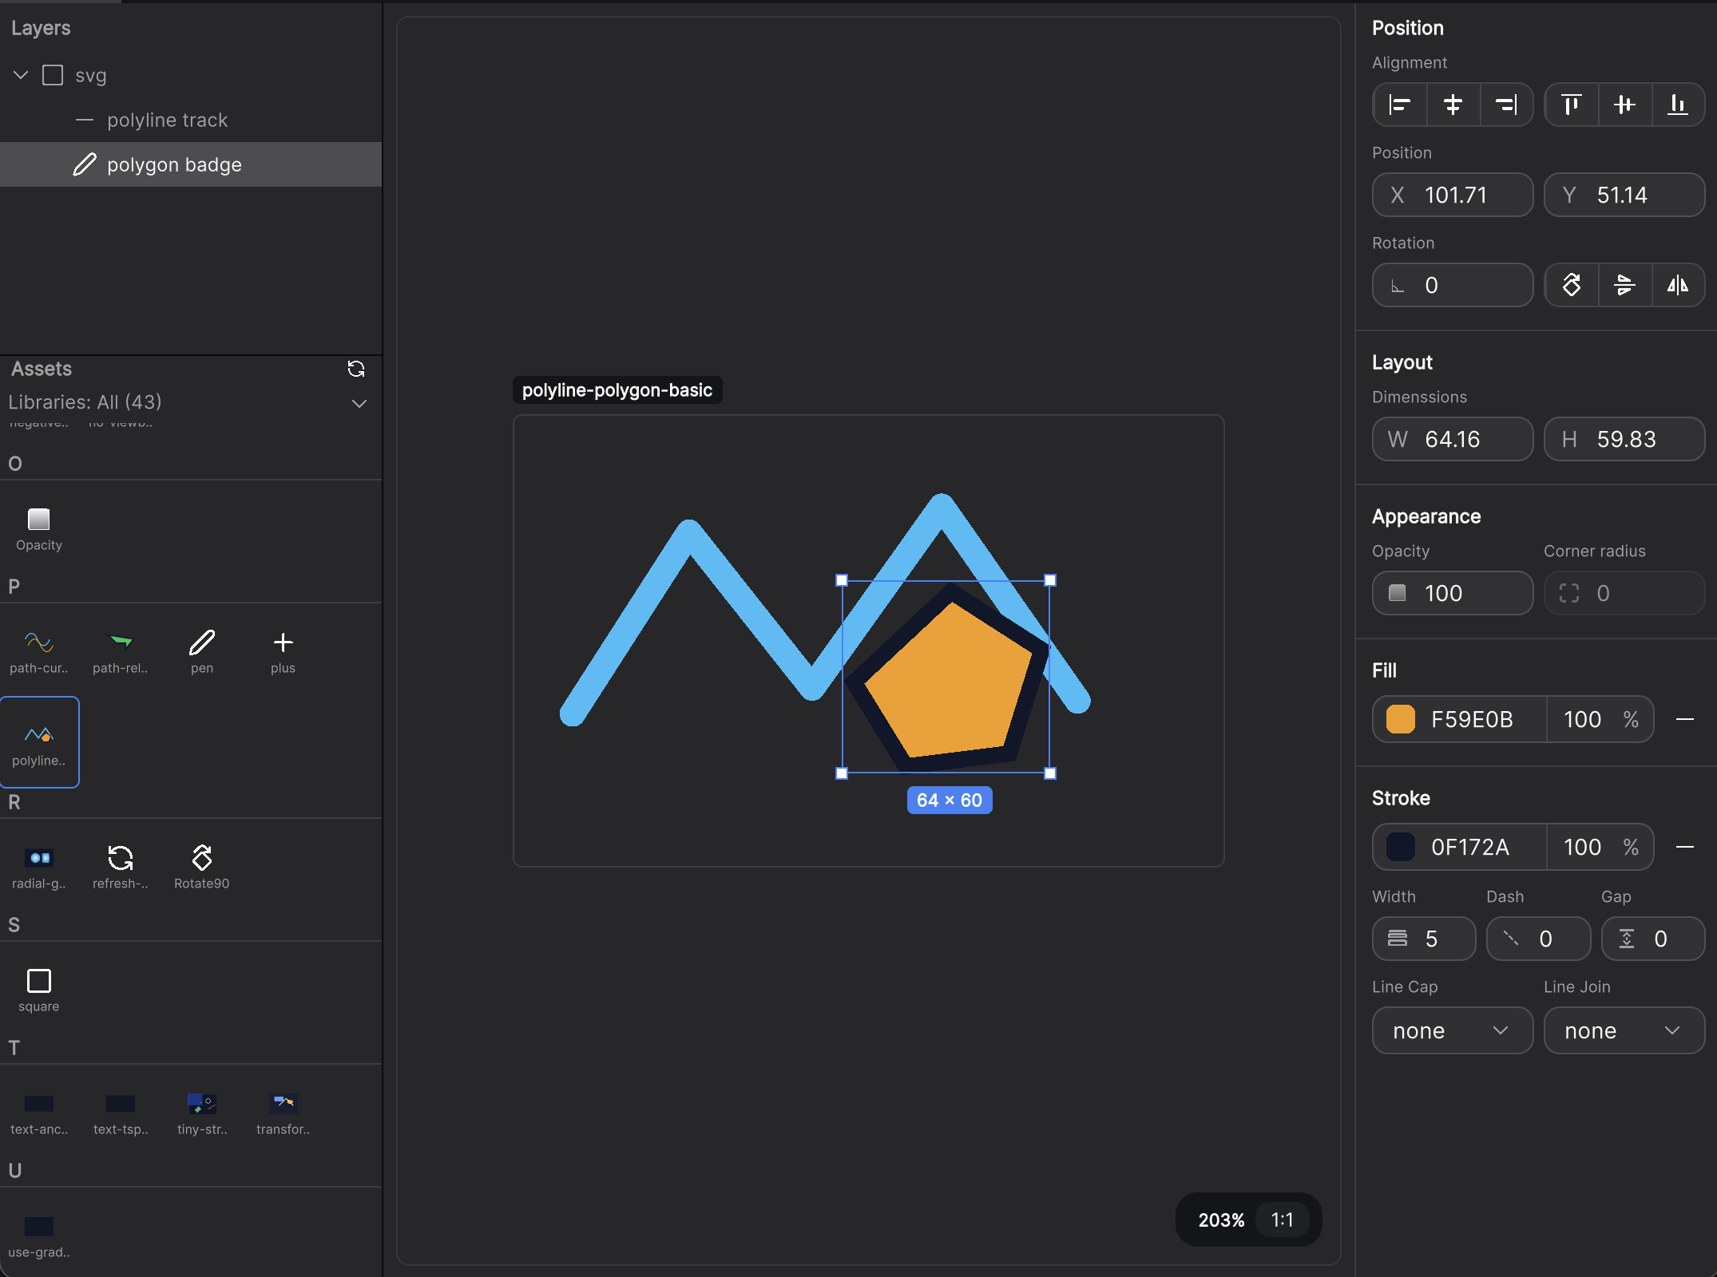Viewport: 1717px width, 1277px height.
Task: Select the polygon badge layer
Action: click(174, 164)
